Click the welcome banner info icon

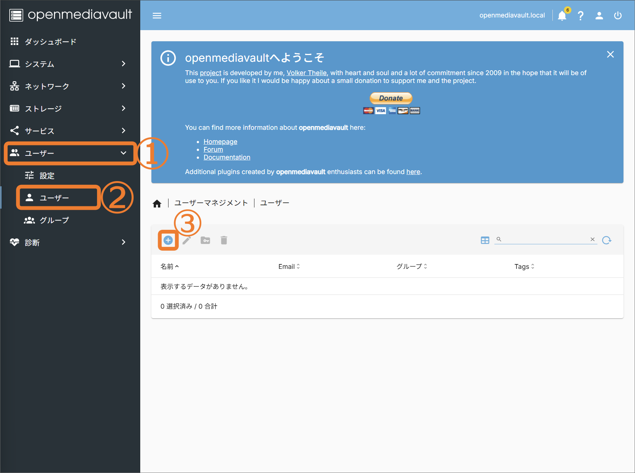168,58
